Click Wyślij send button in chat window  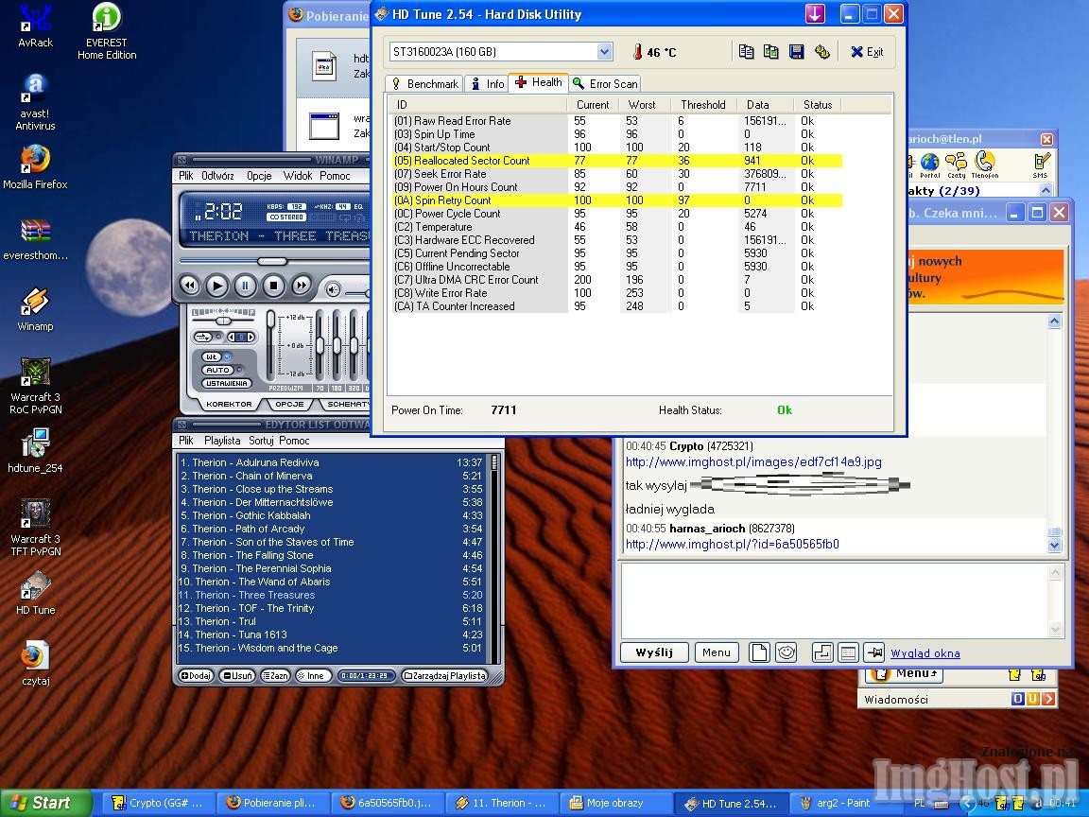point(654,652)
